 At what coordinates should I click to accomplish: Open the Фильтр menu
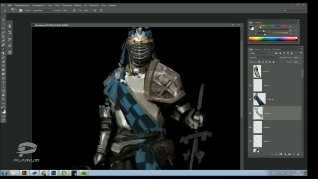78,5
